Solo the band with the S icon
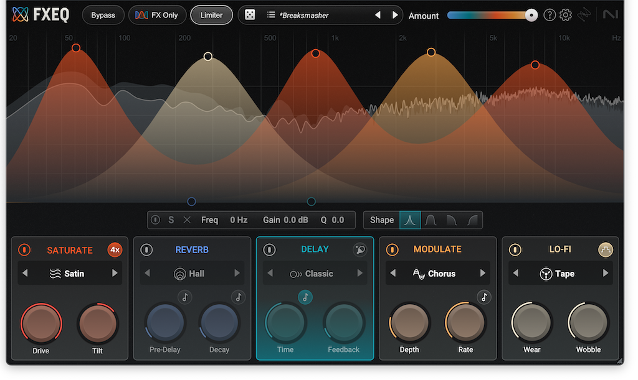The image size is (638, 380). point(171,220)
